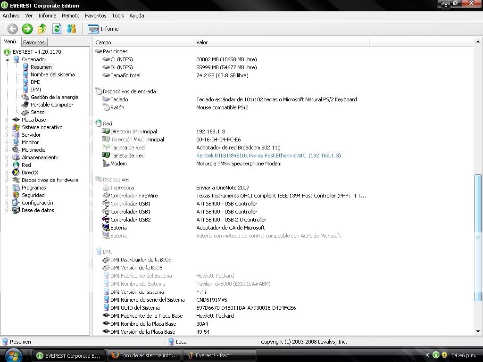
Task: Click the Red network globe icon in tree
Action: coord(16,165)
